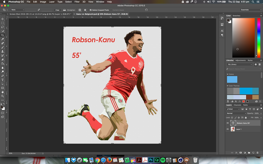Collapse the Colors section in Libraries
This screenshot has height=164, width=263.
click(x=227, y=74)
